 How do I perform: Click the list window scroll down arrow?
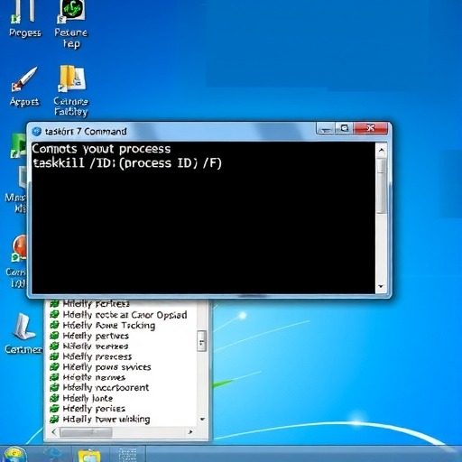coord(202,419)
